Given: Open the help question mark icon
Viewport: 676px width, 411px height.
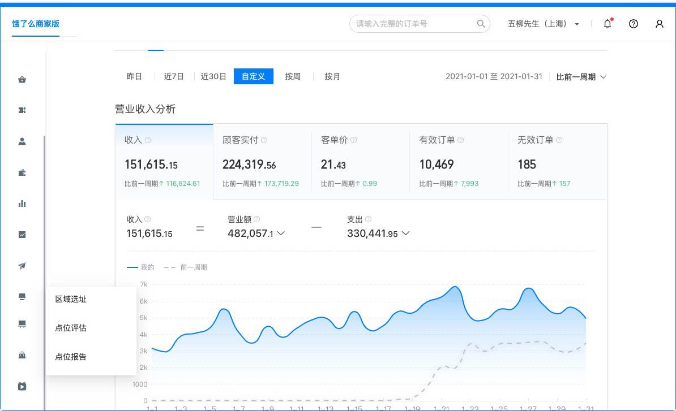Looking at the screenshot, I should (634, 24).
